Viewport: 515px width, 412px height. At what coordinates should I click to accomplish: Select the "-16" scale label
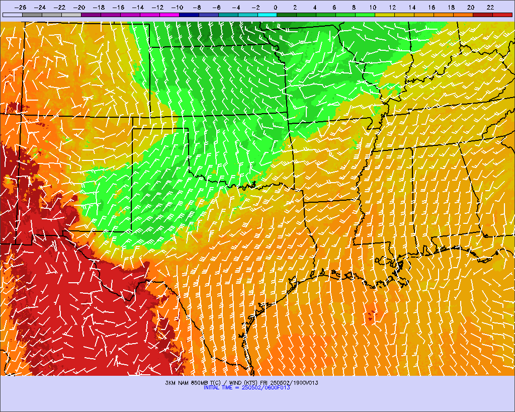[118, 8]
